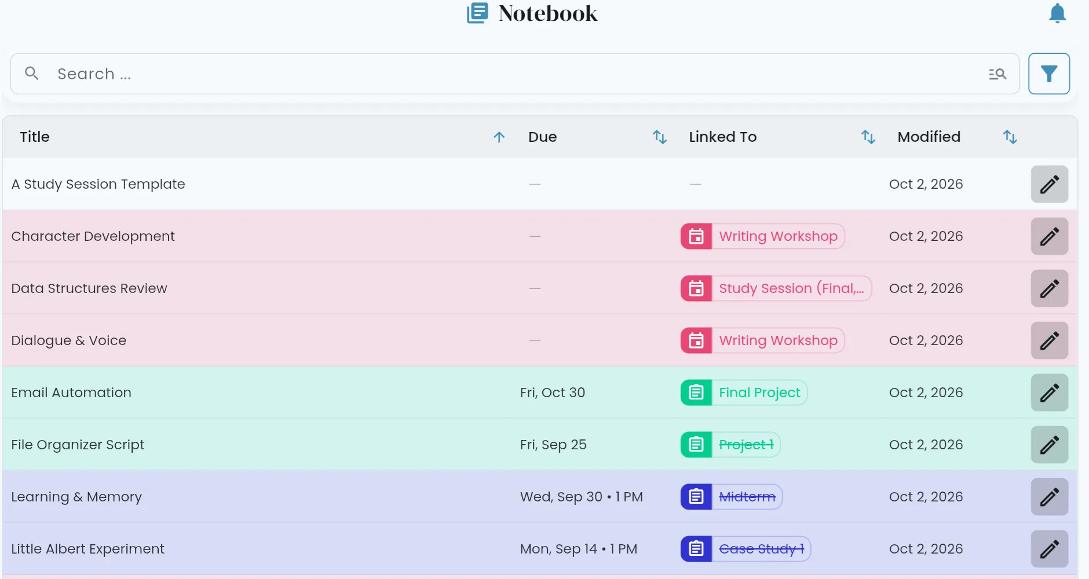The height and width of the screenshot is (579, 1089).
Task: Sort by the Modified column arrows
Action: pos(1010,137)
